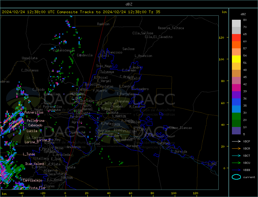
Task: Click the S_MARTIN map label
Action: coord(119,116)
